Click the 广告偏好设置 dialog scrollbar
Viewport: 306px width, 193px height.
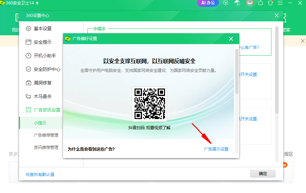tap(237, 71)
